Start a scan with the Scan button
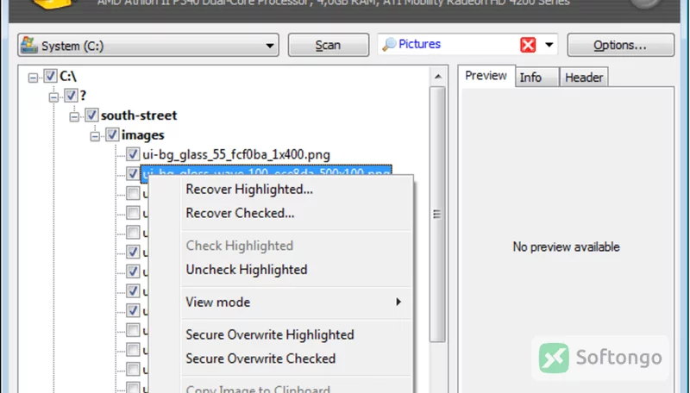This screenshot has height=393, width=690. coord(329,45)
